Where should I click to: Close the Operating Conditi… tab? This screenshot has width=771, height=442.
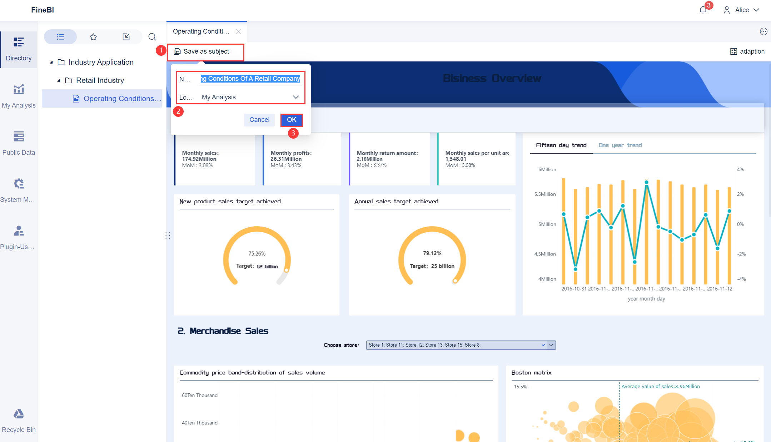pos(238,31)
